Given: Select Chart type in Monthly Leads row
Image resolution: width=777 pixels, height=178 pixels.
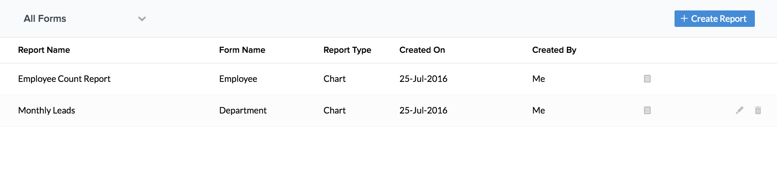Looking at the screenshot, I should 334,110.
